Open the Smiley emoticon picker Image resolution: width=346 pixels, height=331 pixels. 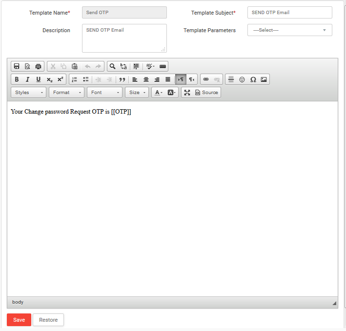tap(242, 79)
